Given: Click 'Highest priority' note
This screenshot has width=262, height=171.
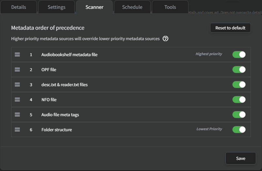Looking at the screenshot, I should [209, 54].
